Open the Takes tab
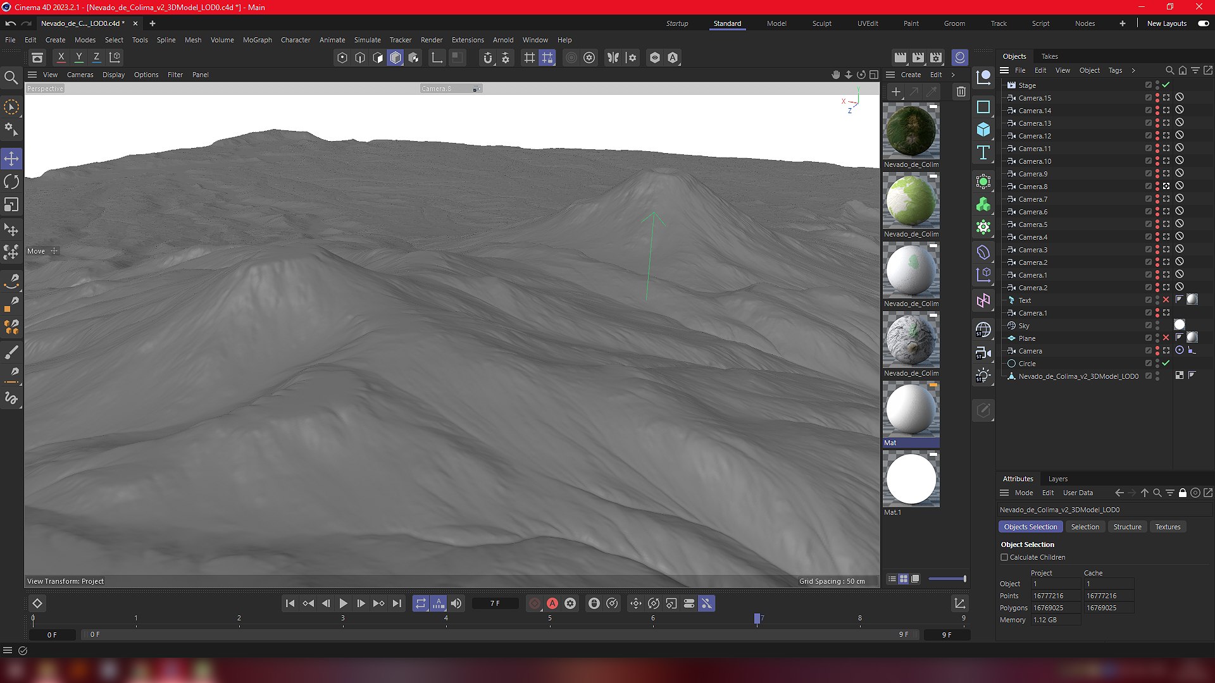1215x683 pixels. (1050, 56)
